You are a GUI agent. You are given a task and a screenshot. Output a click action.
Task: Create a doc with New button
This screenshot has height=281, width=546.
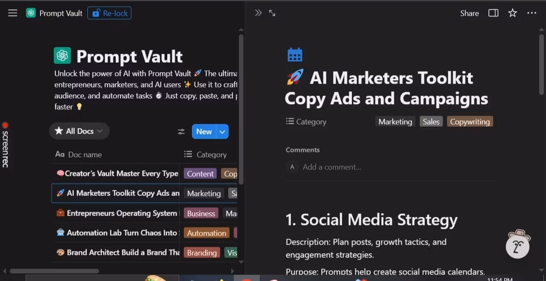click(x=204, y=132)
